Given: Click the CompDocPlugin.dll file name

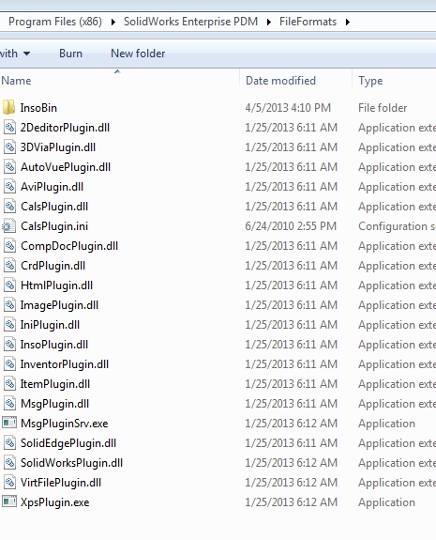Looking at the screenshot, I should click(x=69, y=246).
